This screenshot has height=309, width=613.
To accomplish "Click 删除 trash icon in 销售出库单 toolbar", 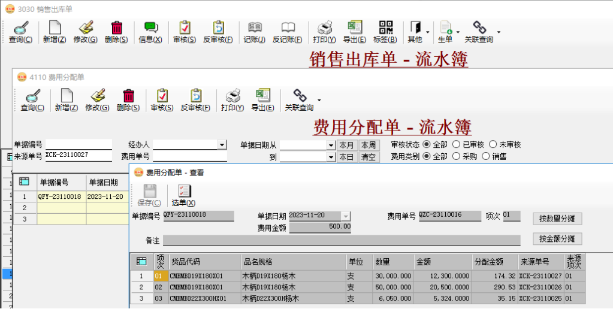I will tap(116, 28).
